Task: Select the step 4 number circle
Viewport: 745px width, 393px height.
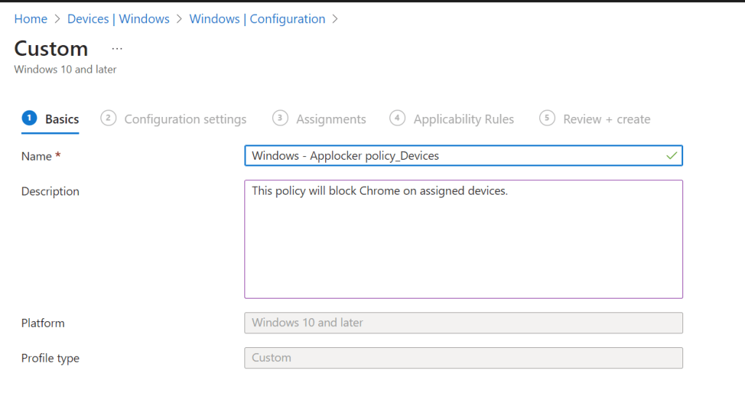Action: coord(397,118)
